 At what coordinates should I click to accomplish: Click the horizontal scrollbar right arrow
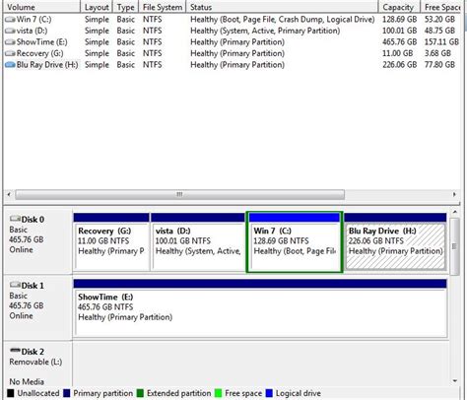[454, 194]
